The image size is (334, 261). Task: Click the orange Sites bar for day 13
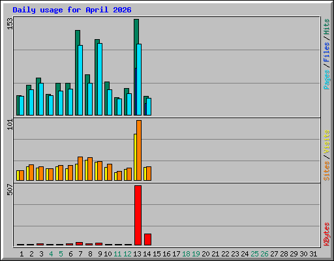click(x=139, y=150)
